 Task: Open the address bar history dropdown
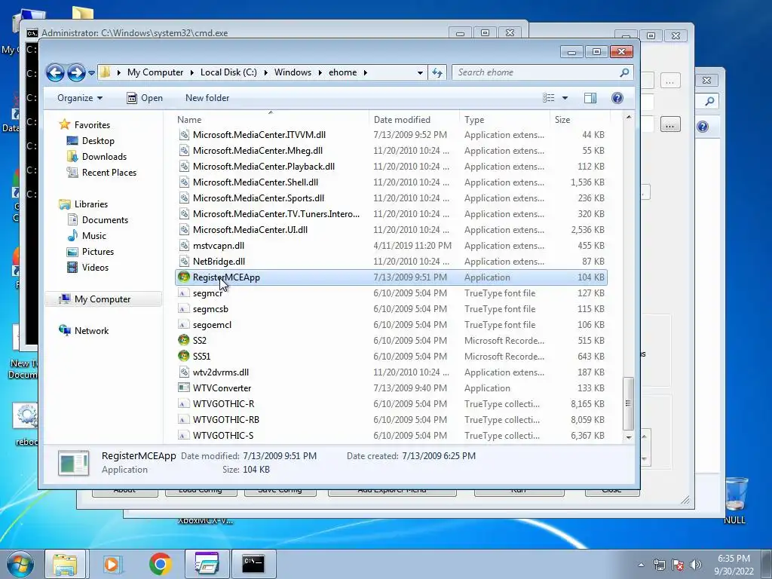(419, 73)
